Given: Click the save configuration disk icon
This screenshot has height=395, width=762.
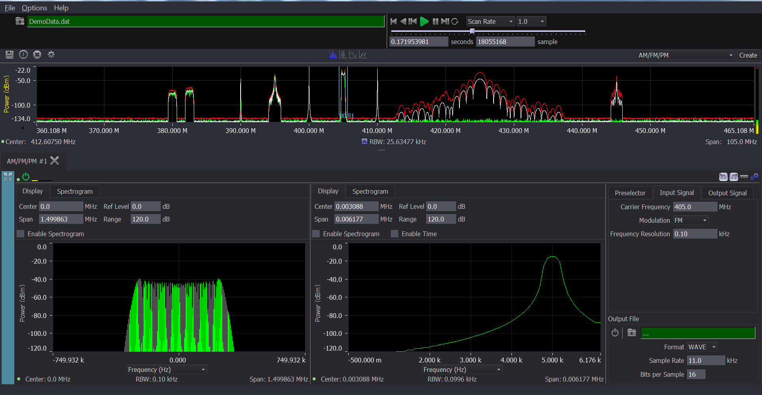Looking at the screenshot, I should point(10,54).
